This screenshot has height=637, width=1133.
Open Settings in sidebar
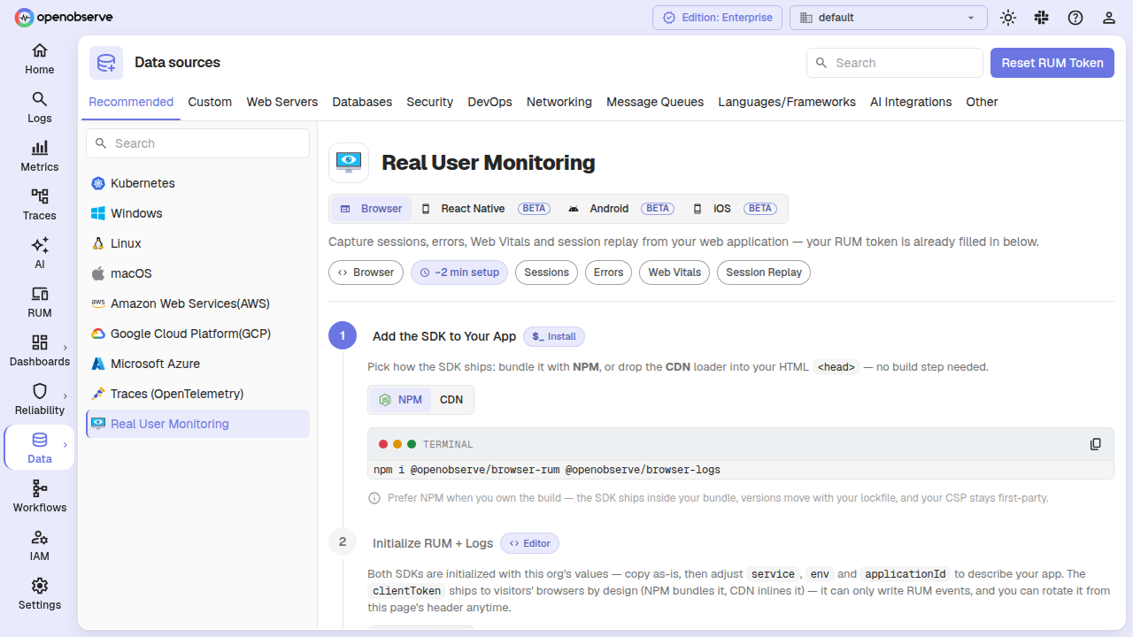click(x=39, y=595)
